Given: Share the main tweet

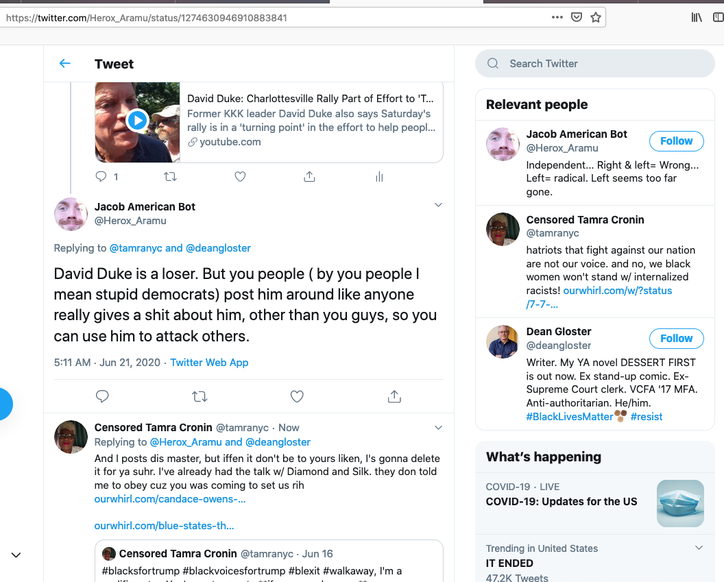Looking at the screenshot, I should pos(394,396).
